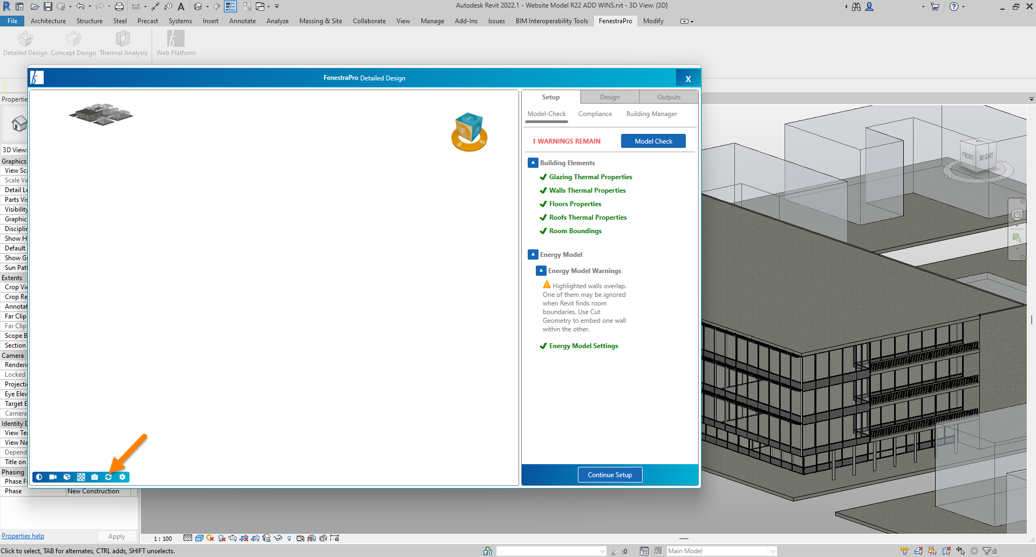The height and width of the screenshot is (557, 1036).
Task: Switch to the Outputs tab in FenestraPro
Action: (669, 97)
